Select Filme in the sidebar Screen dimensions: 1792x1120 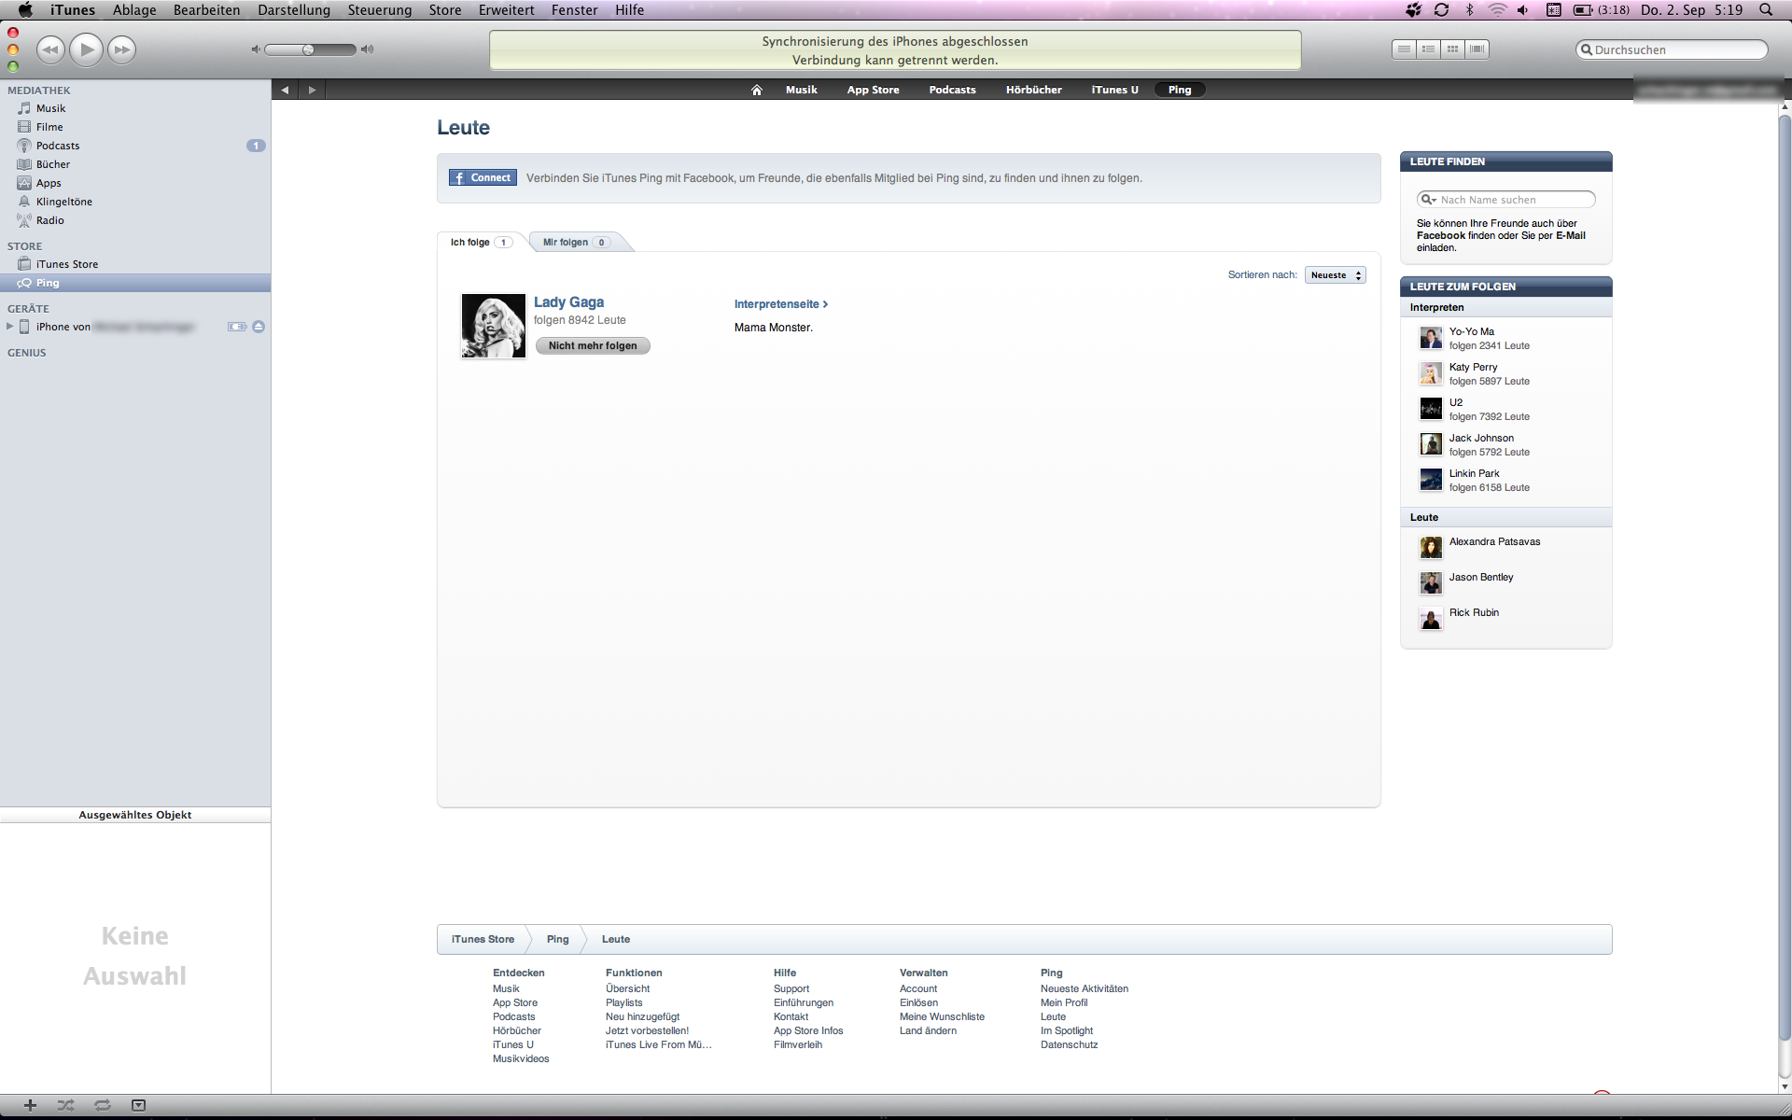[x=135, y=127]
